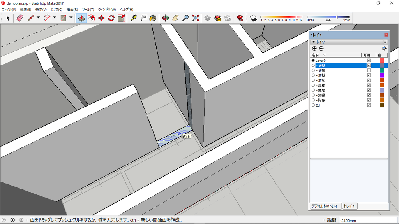Viewport: 399px width, 224px height.
Task: Uncheck visibility of --1F壁 layer
Action: point(369,65)
